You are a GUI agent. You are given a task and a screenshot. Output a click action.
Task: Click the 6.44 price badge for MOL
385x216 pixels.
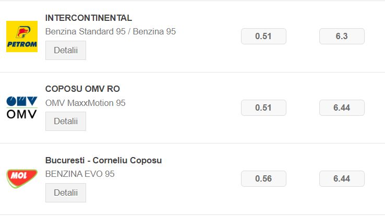[x=342, y=178]
